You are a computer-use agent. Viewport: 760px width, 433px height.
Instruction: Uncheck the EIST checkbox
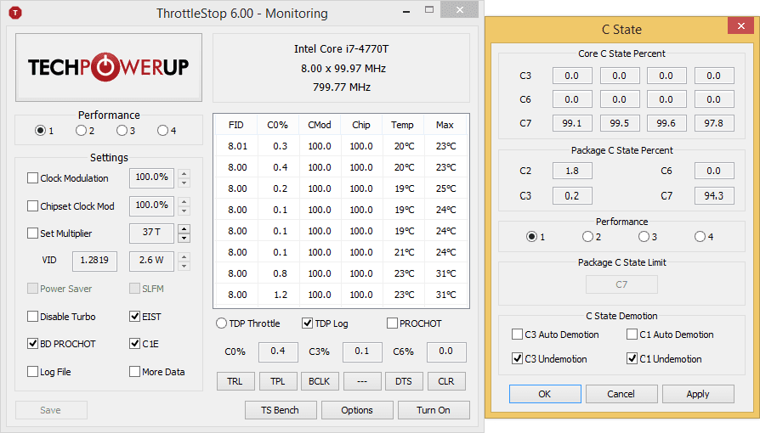coord(135,317)
